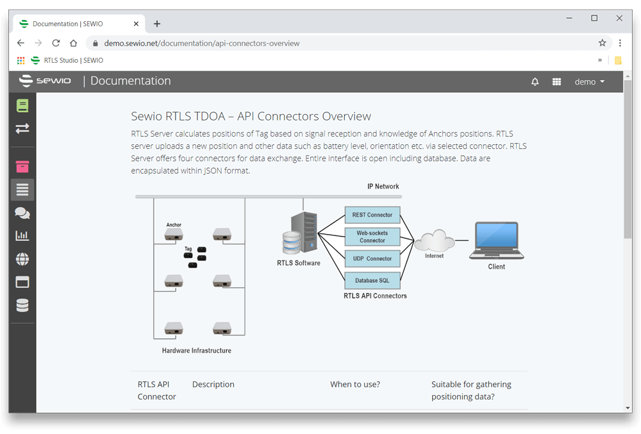Open the green documentation book icon in sidebar

click(22, 105)
